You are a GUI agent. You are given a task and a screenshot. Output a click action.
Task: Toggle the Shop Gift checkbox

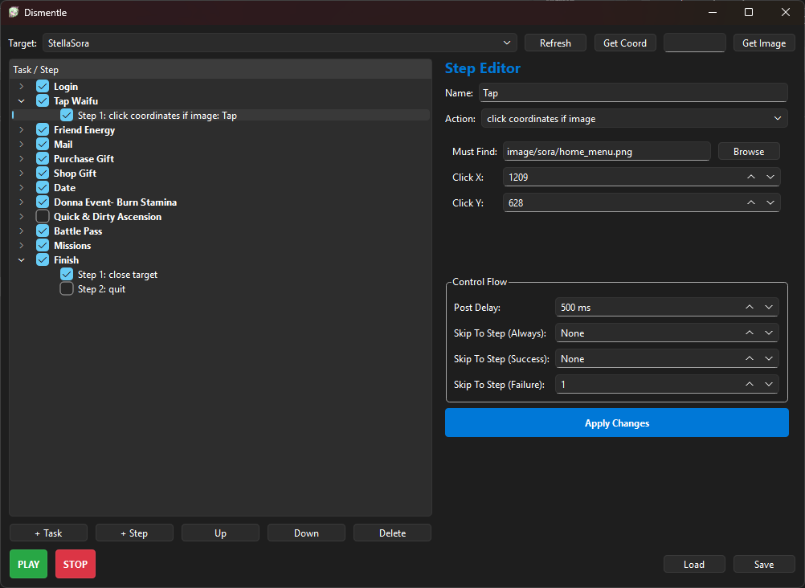(x=43, y=173)
